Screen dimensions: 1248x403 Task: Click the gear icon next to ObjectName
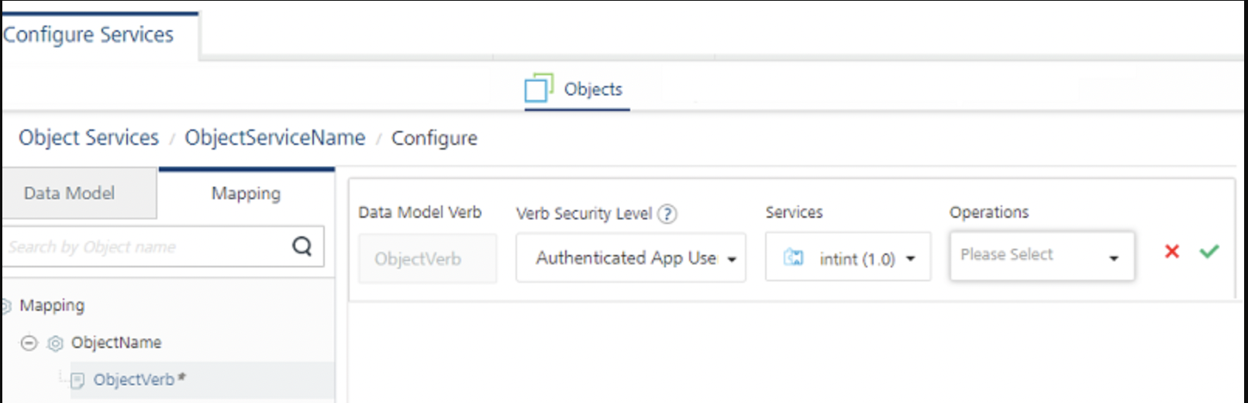pos(55,343)
